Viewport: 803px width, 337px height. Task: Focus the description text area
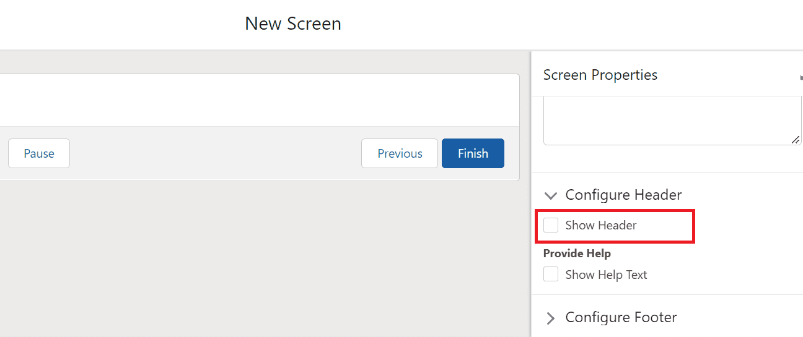tap(672, 121)
